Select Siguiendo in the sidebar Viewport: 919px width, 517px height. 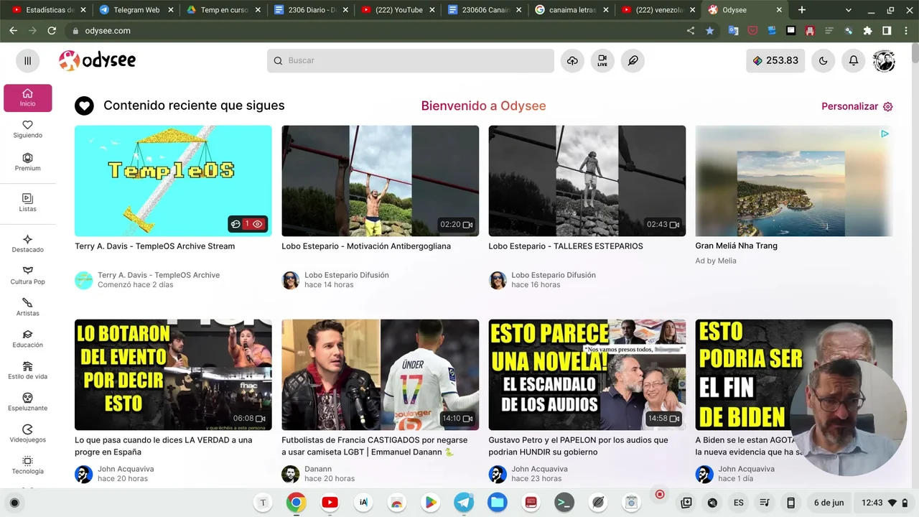(27, 129)
